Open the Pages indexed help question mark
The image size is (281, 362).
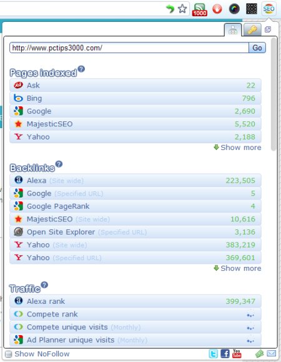(x=81, y=69)
